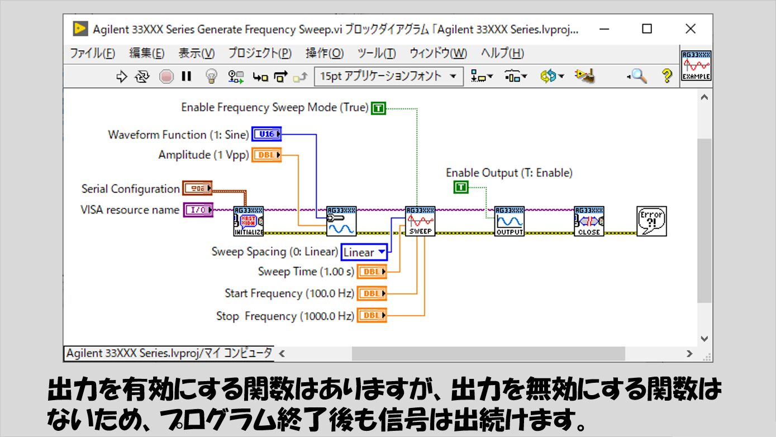The height and width of the screenshot is (437, 776).
Task: Click the project path status bar label
Action: tap(169, 353)
